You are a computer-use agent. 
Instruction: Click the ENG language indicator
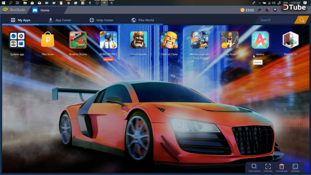point(286,3)
